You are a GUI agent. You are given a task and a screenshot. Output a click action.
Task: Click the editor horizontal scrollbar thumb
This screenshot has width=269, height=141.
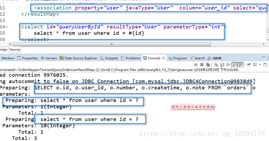(111, 44)
